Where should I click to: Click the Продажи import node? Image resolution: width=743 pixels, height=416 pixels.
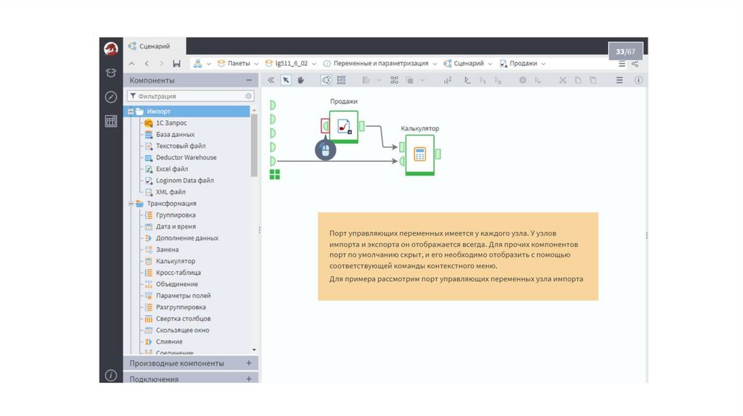click(x=343, y=127)
